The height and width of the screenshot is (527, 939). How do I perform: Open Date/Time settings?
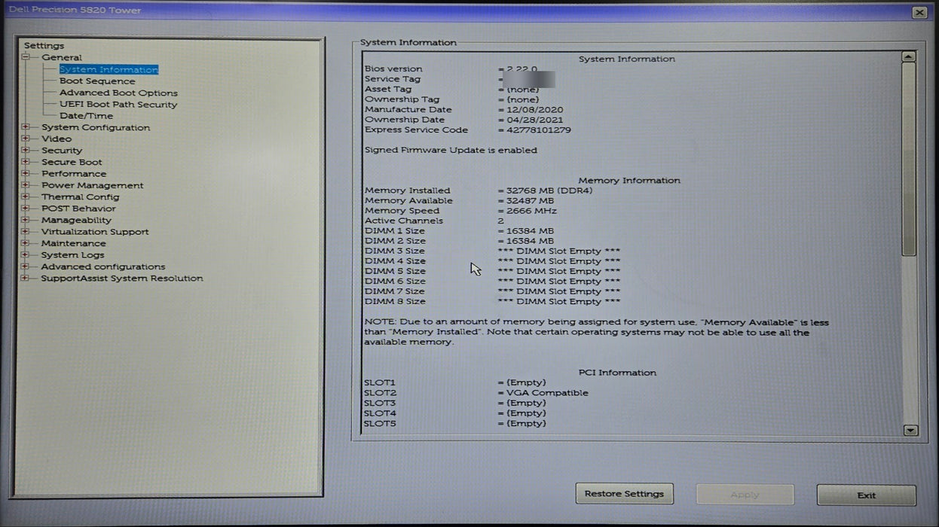click(86, 116)
